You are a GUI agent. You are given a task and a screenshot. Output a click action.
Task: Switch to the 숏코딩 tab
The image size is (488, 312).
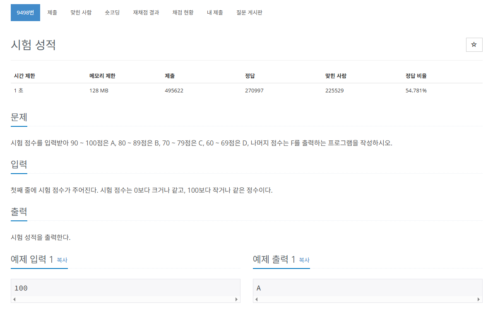[x=112, y=12]
